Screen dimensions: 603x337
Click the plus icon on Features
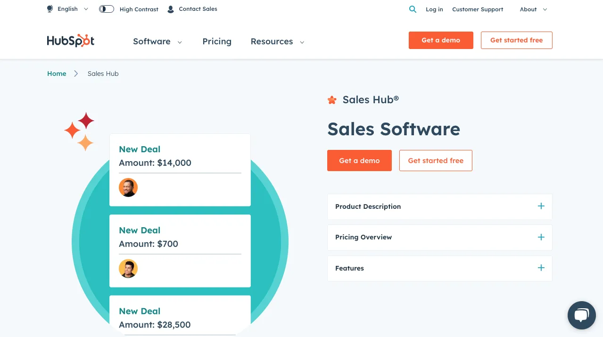pyautogui.click(x=541, y=268)
